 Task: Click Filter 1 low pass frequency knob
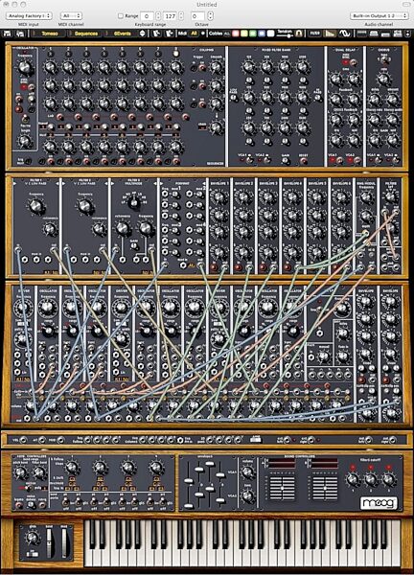click(x=35, y=206)
